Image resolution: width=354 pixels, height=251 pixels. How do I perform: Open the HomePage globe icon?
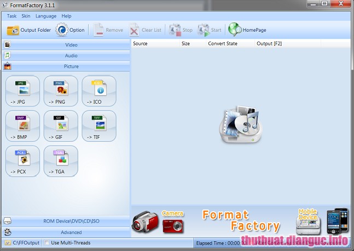coord(235,29)
